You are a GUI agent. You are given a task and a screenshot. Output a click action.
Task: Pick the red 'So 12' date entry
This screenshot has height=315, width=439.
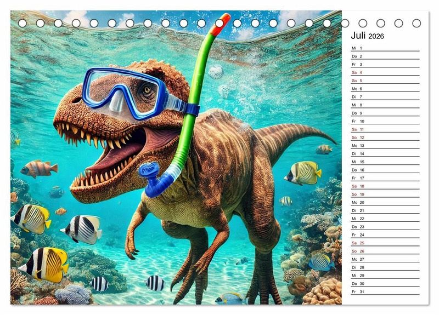(385, 138)
